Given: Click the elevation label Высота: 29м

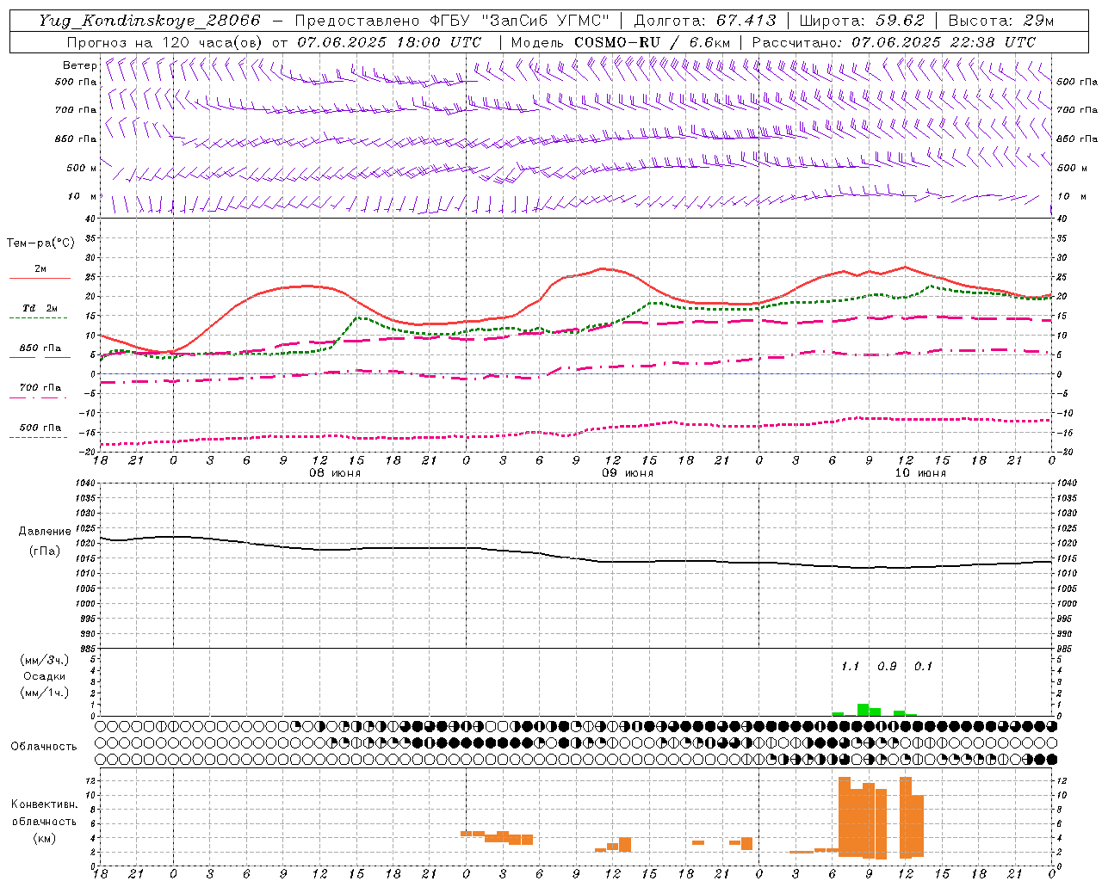Looking at the screenshot, I should coord(1000,21).
